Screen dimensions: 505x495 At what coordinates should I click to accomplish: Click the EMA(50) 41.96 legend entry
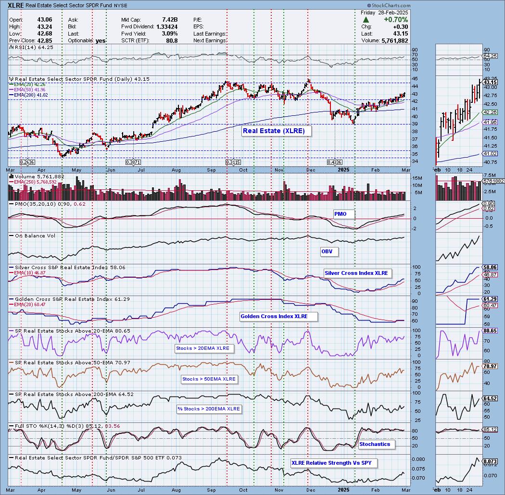coord(27,90)
